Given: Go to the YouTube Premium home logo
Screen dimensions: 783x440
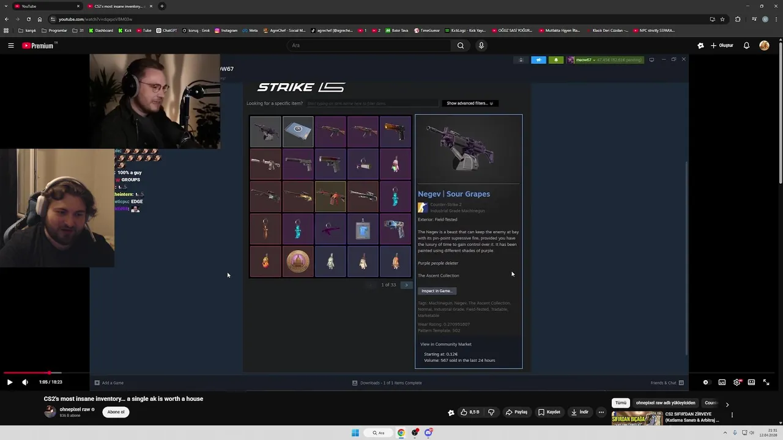Looking at the screenshot, I should (x=38, y=45).
